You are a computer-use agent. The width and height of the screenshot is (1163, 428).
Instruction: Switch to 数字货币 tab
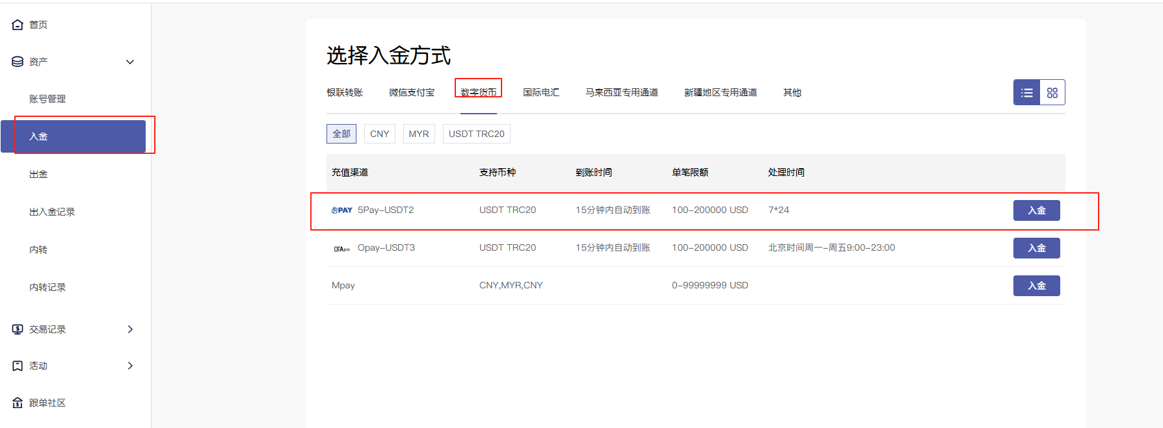point(479,92)
